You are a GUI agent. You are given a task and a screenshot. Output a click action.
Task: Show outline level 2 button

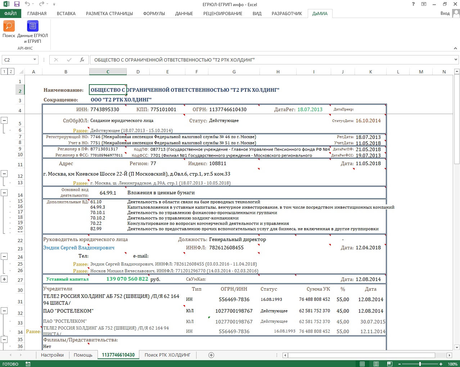click(x=11, y=72)
